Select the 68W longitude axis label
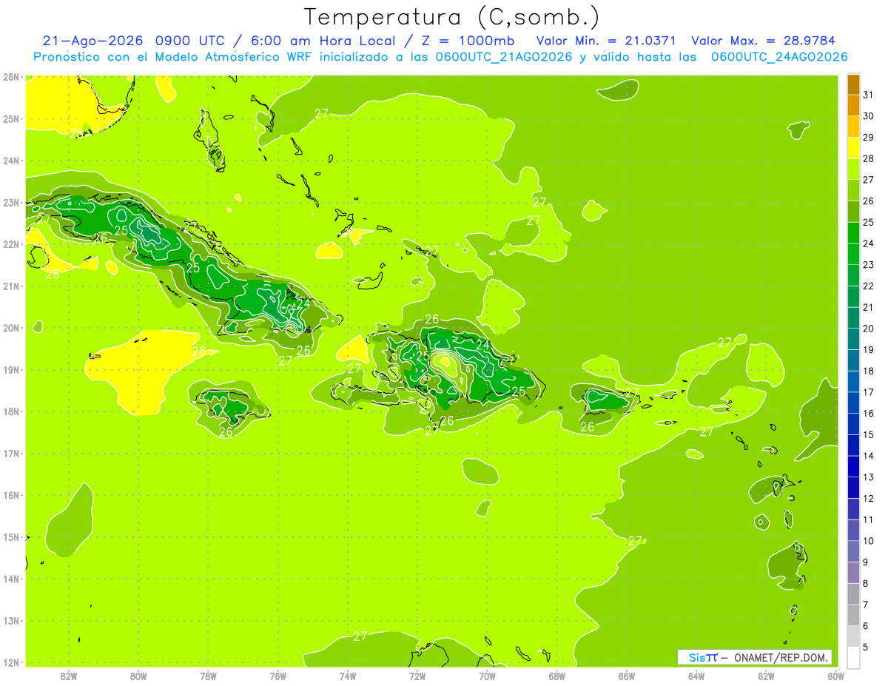888x686 pixels. pos(557,676)
